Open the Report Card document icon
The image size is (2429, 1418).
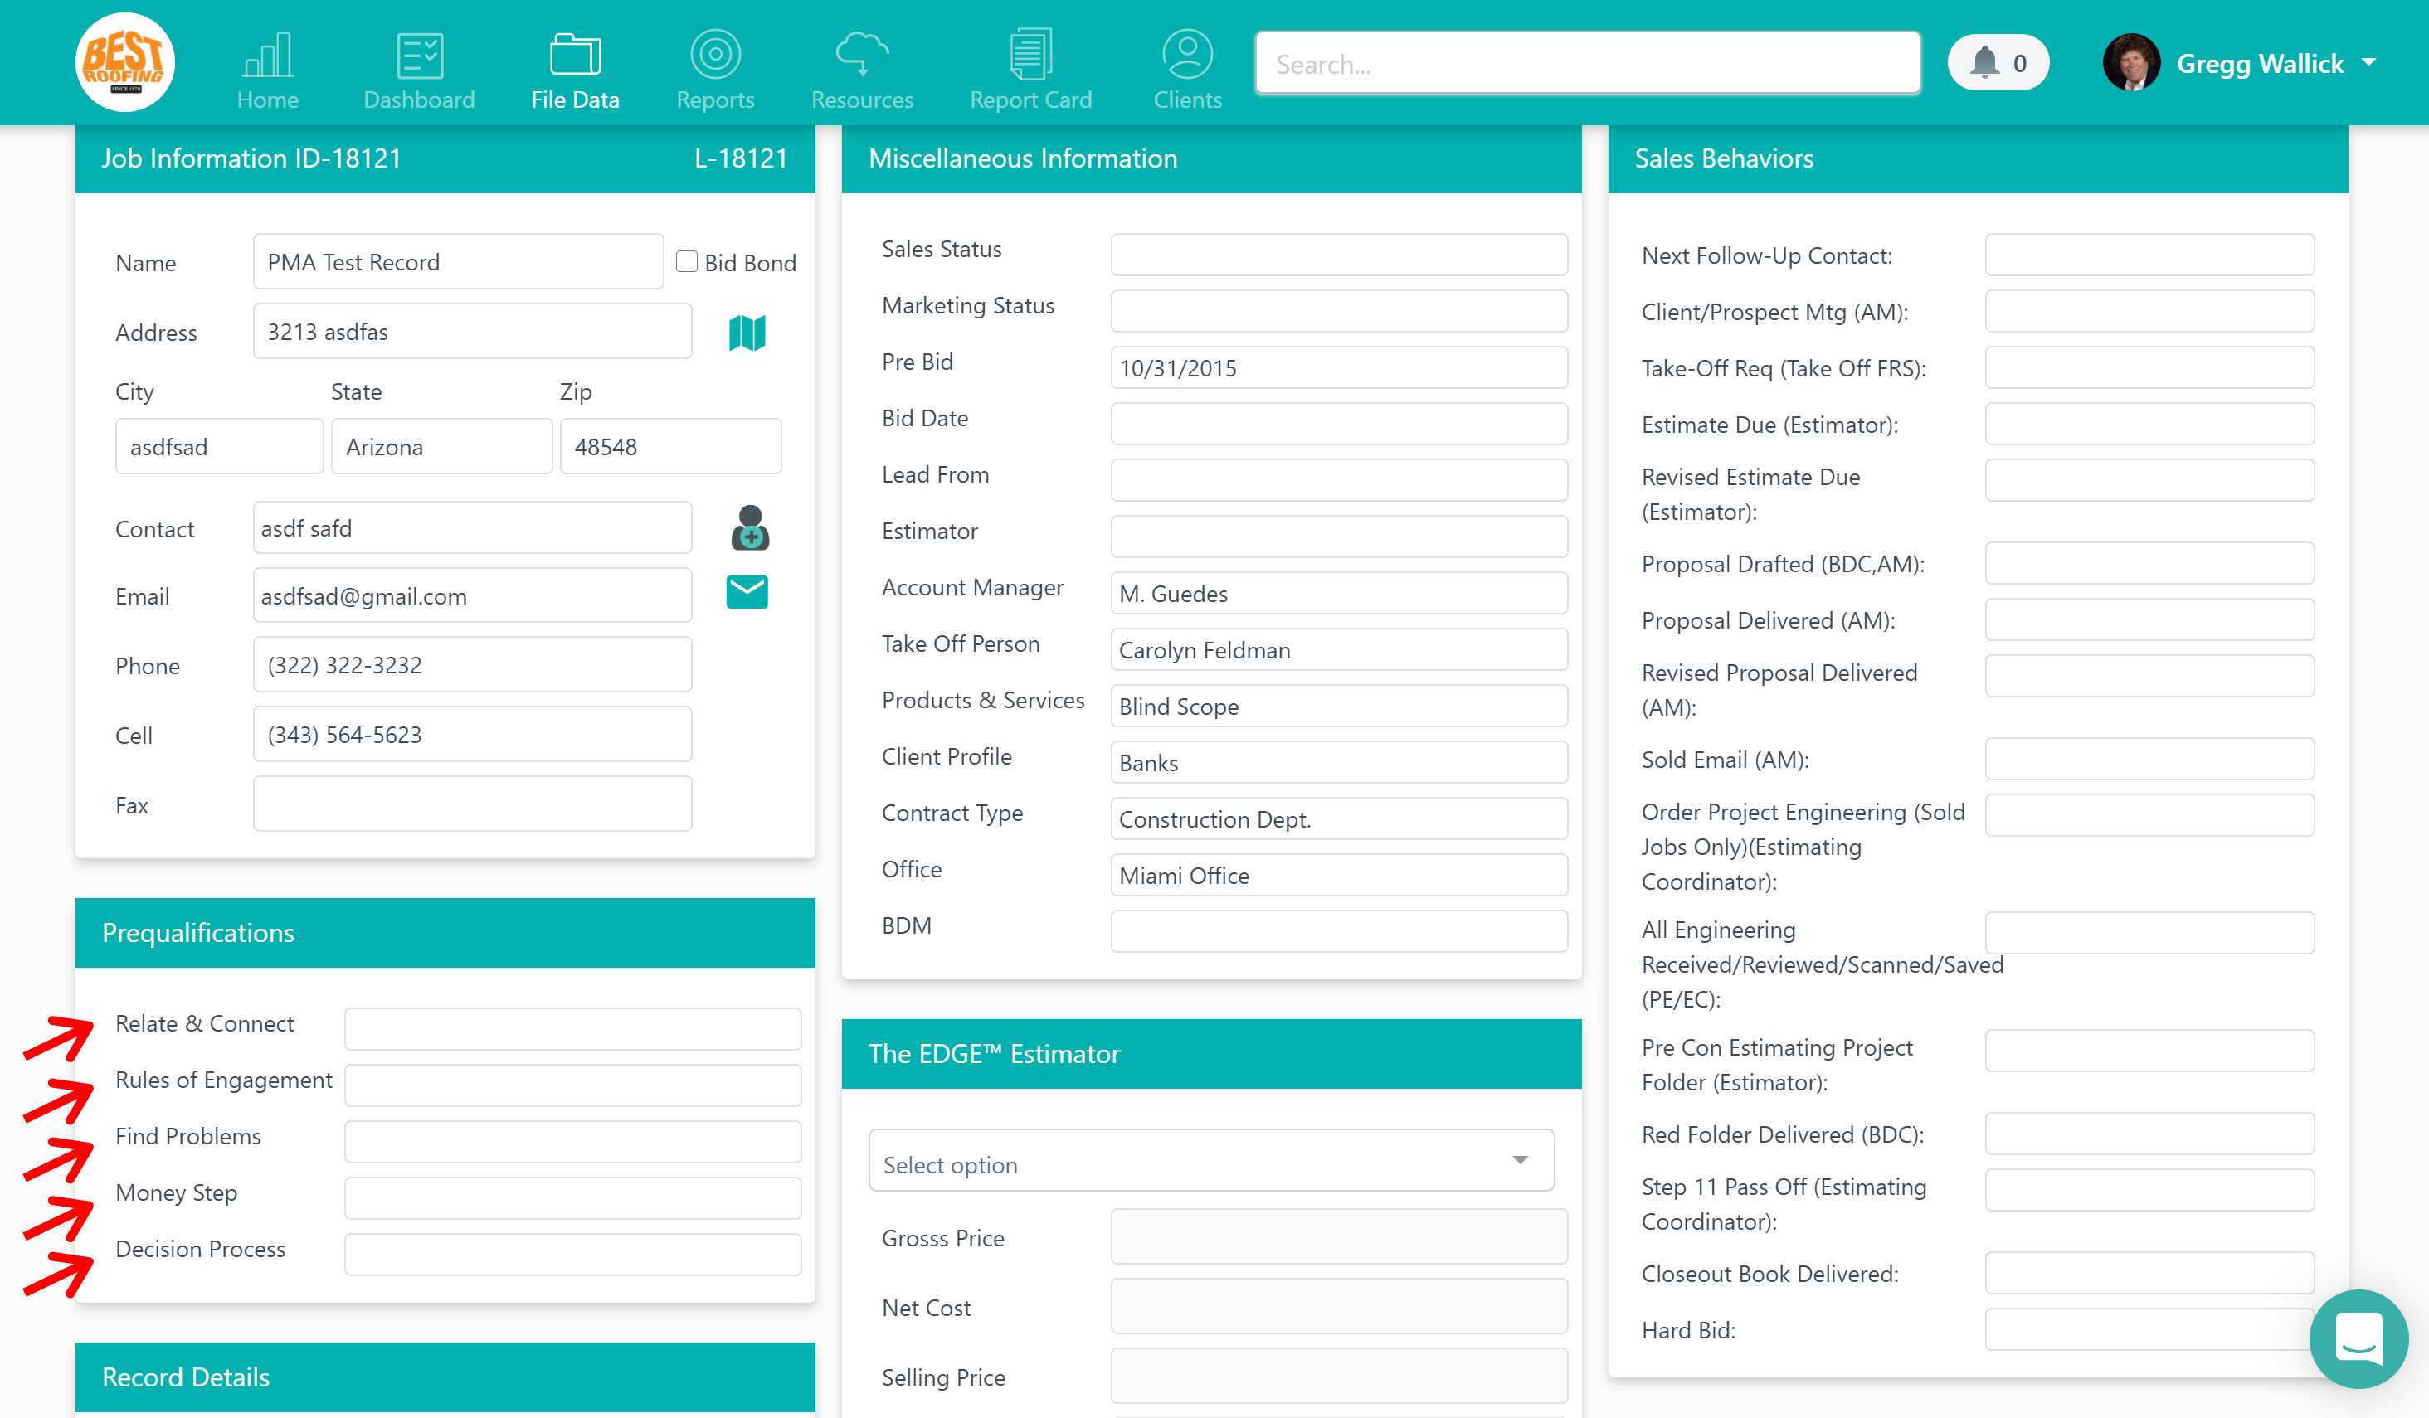pos(1030,54)
